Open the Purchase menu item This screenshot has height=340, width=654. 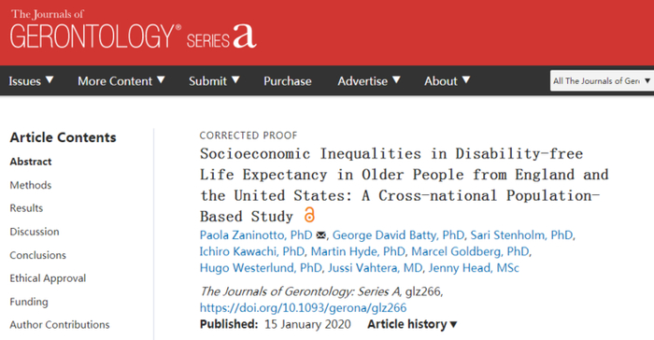[288, 80]
